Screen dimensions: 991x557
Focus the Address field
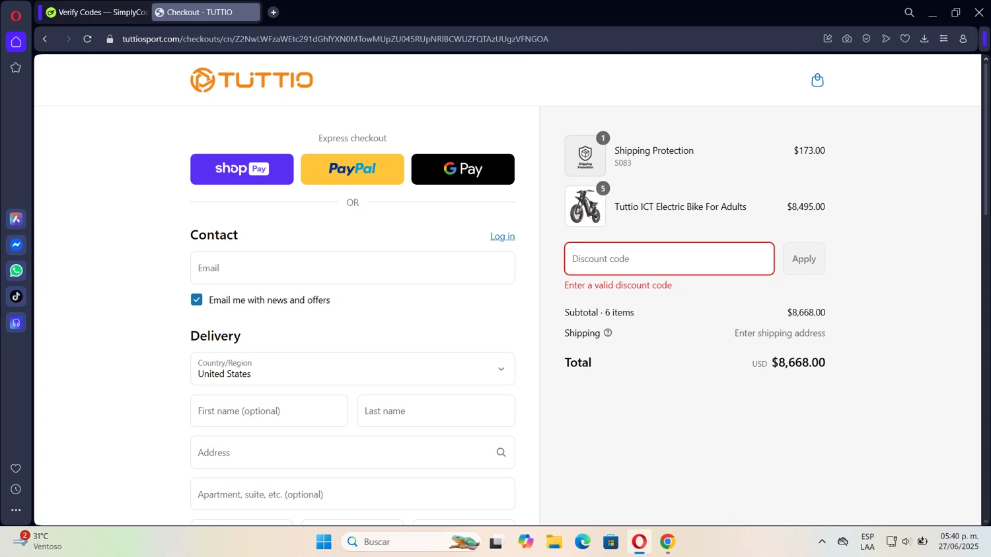(352, 453)
